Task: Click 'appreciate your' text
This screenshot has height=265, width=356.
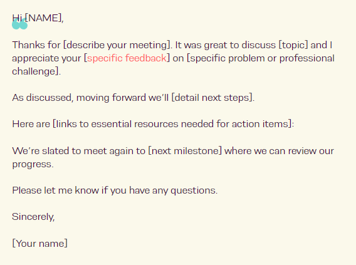Action: [46, 58]
